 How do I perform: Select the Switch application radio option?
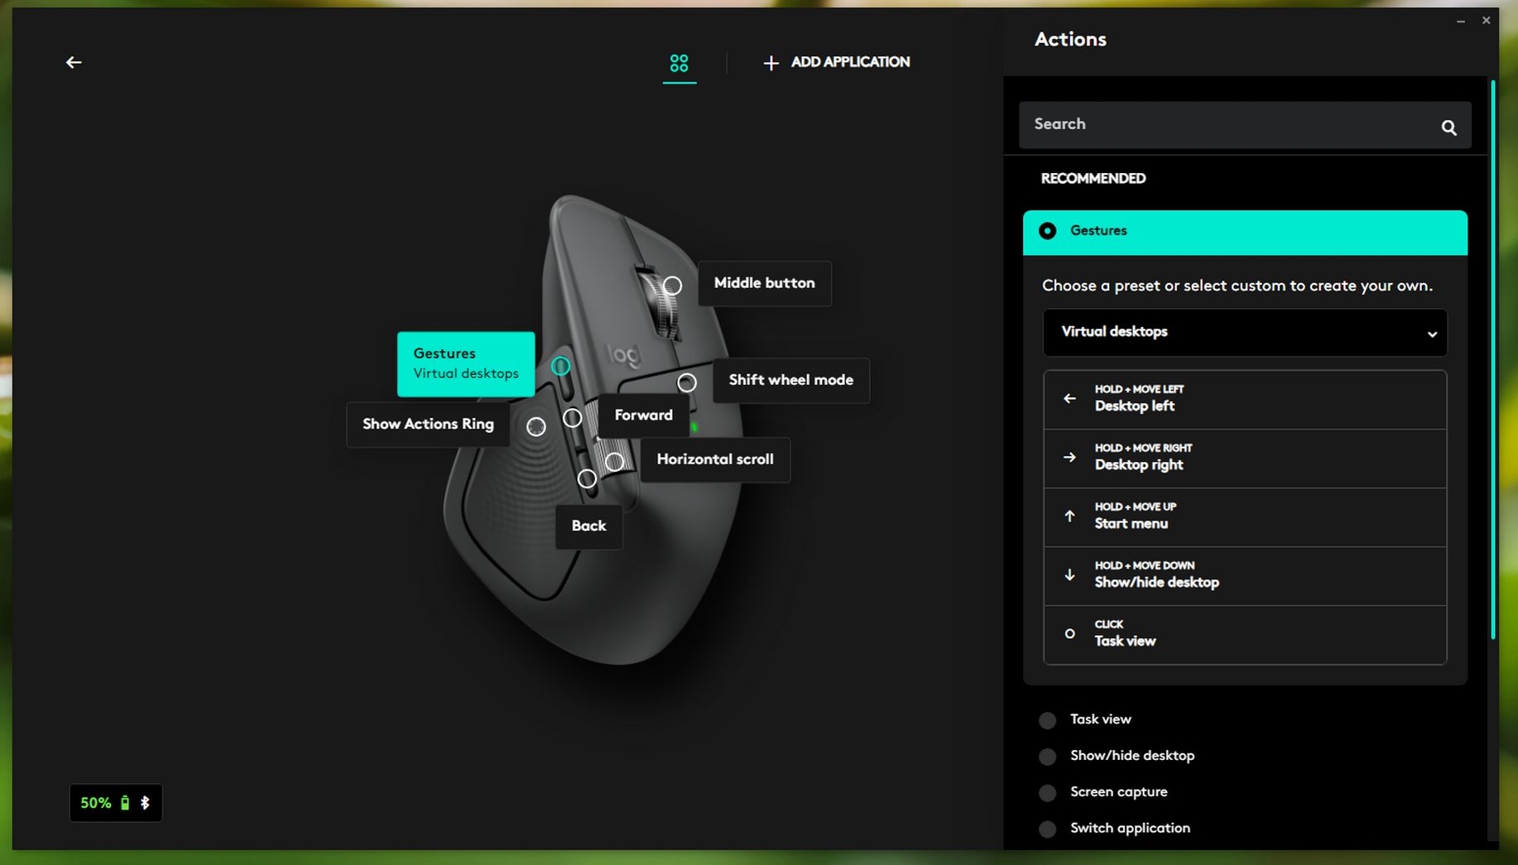[1048, 829]
